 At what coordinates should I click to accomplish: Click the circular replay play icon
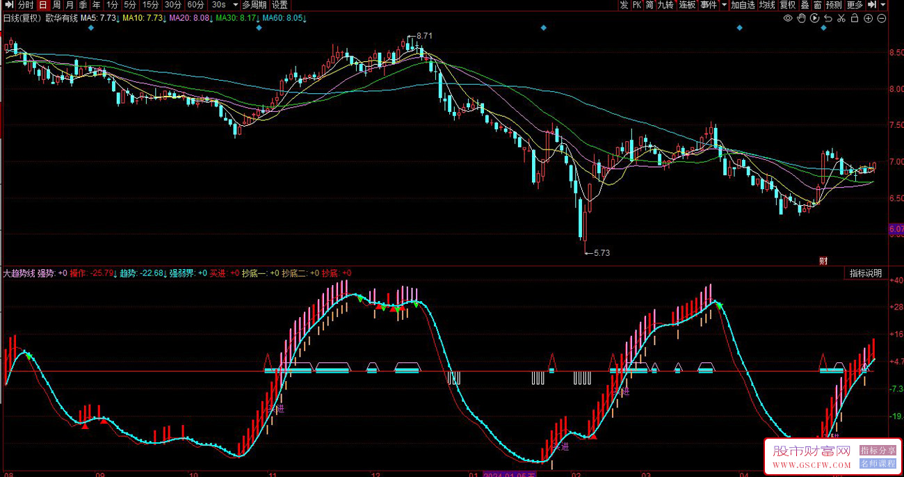pyautogui.click(x=814, y=19)
